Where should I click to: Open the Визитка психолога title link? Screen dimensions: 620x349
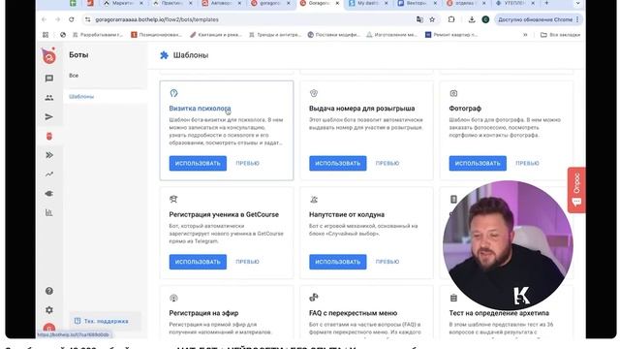click(200, 108)
